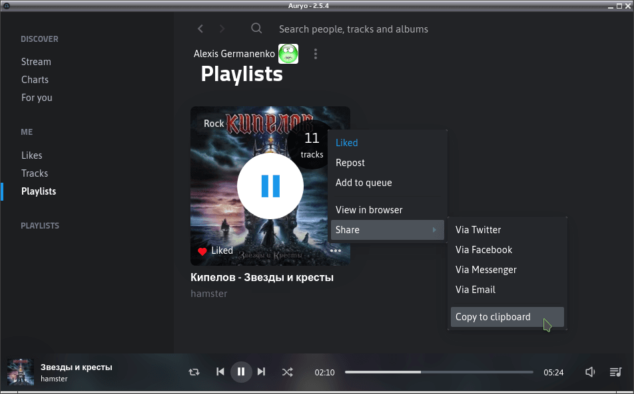This screenshot has height=394, width=634.
Task: Go back with the left arrow
Action: 200,29
